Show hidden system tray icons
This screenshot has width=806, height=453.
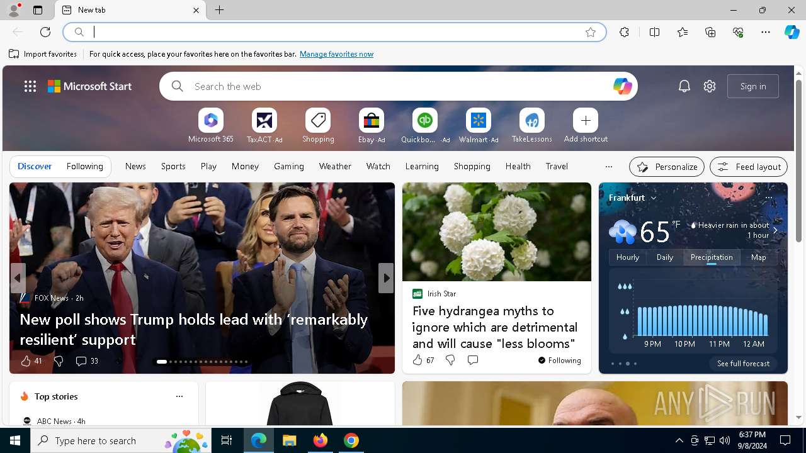[x=679, y=440]
